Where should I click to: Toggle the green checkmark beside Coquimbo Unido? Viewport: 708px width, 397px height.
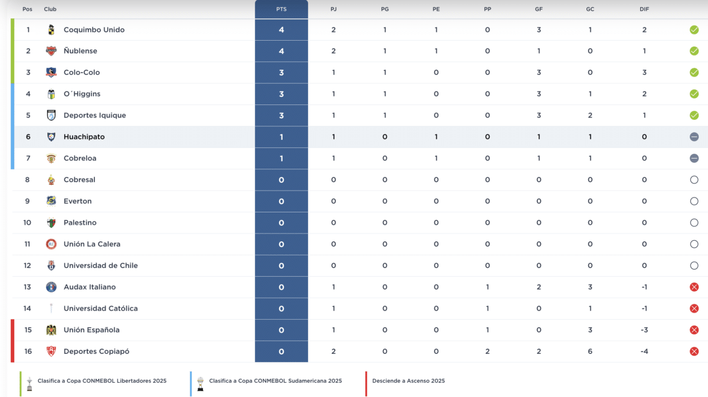(694, 29)
